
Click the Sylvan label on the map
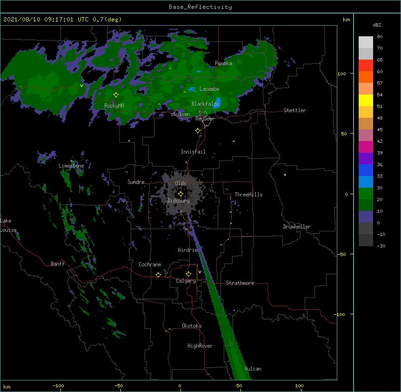click(x=181, y=114)
